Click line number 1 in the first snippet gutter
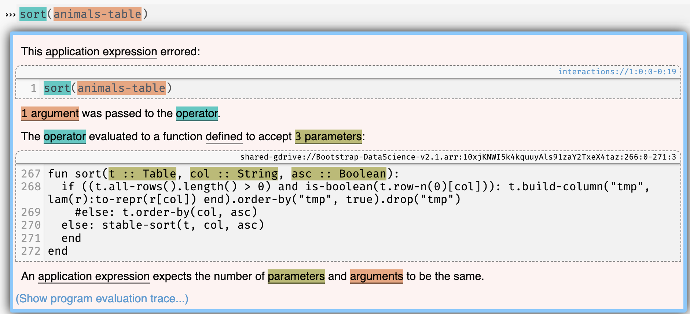The image size is (690, 314). 34,88
